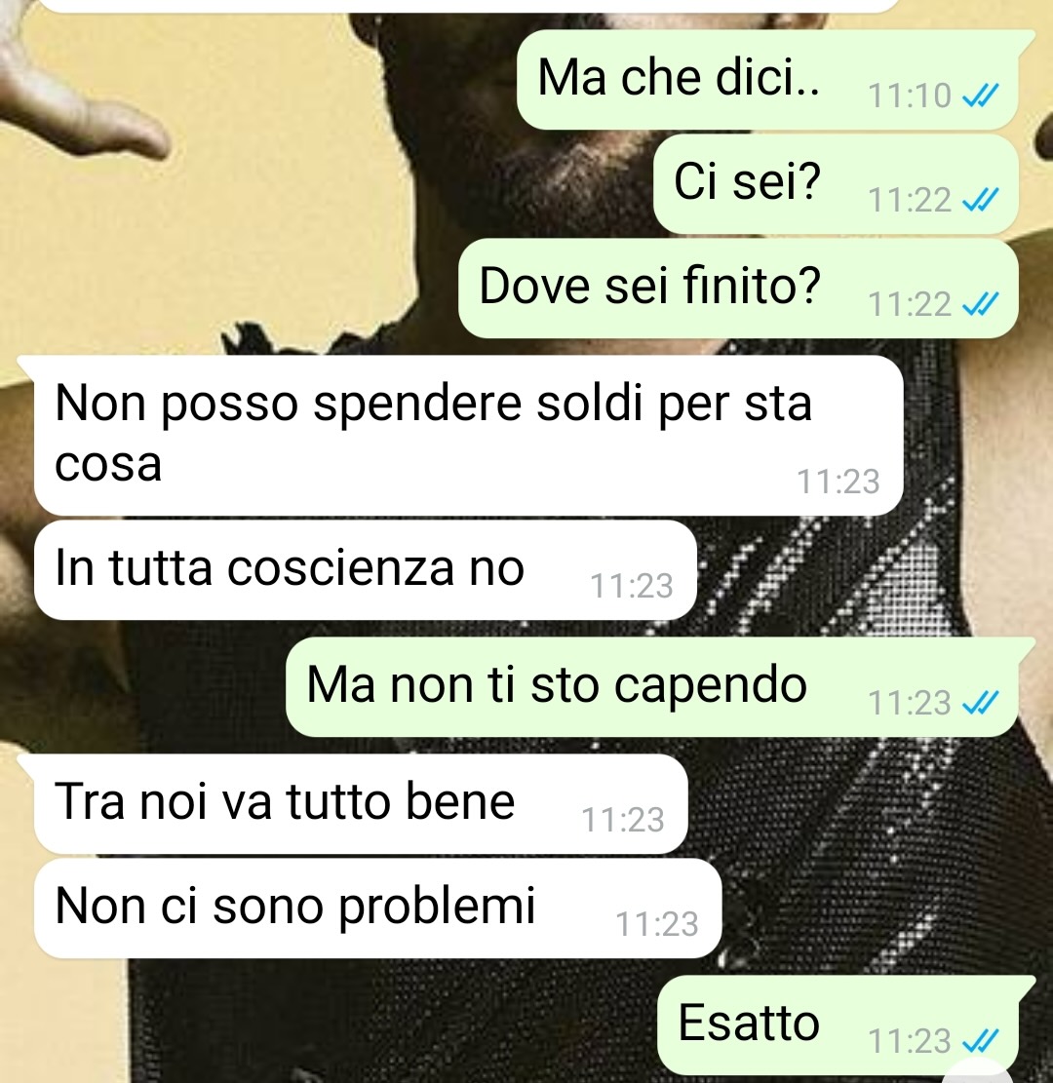Image resolution: width=1053 pixels, height=1083 pixels.
Task: Tap "Non posso spendere soldi per sta cosa" message
Action: tap(468, 435)
